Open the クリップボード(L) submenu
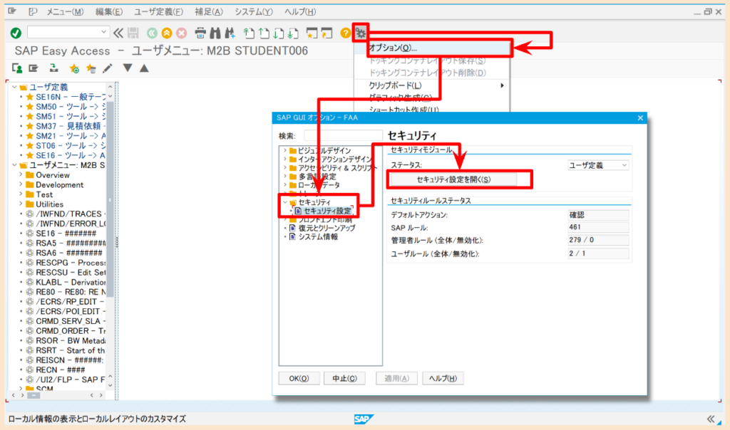Viewport: 730px width, 430px height. (432, 85)
